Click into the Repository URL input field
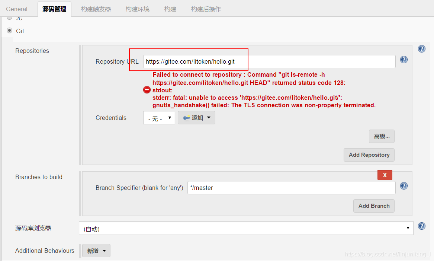The width and height of the screenshot is (434, 261). 269,61
